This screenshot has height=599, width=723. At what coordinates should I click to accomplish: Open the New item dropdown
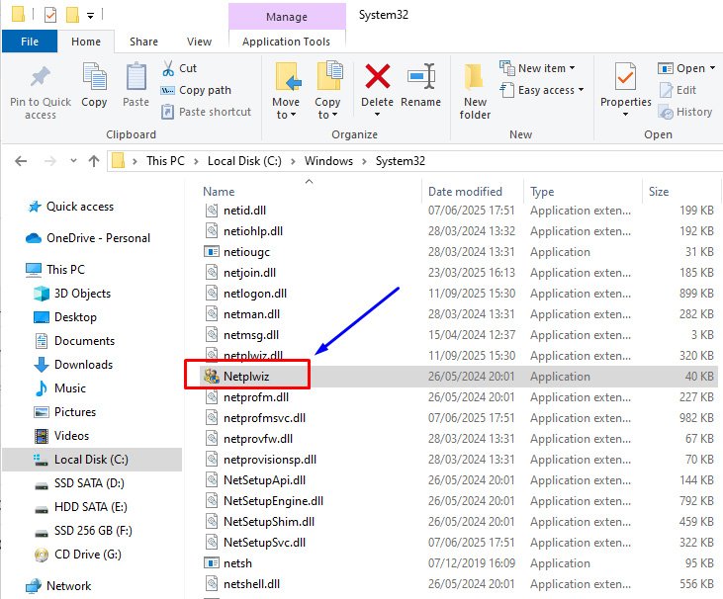pyautogui.click(x=538, y=68)
